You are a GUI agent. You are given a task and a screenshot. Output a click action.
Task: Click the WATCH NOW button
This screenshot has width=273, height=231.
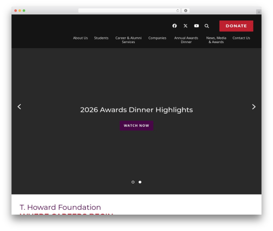tap(136, 126)
